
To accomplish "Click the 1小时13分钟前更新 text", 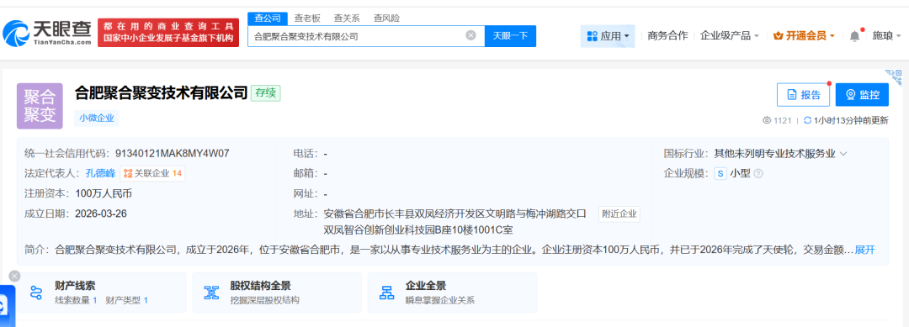I will [851, 120].
